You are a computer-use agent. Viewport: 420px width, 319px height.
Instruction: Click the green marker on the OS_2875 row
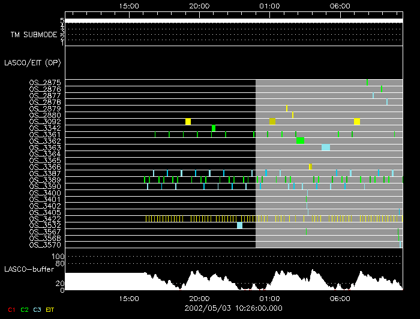(x=367, y=83)
